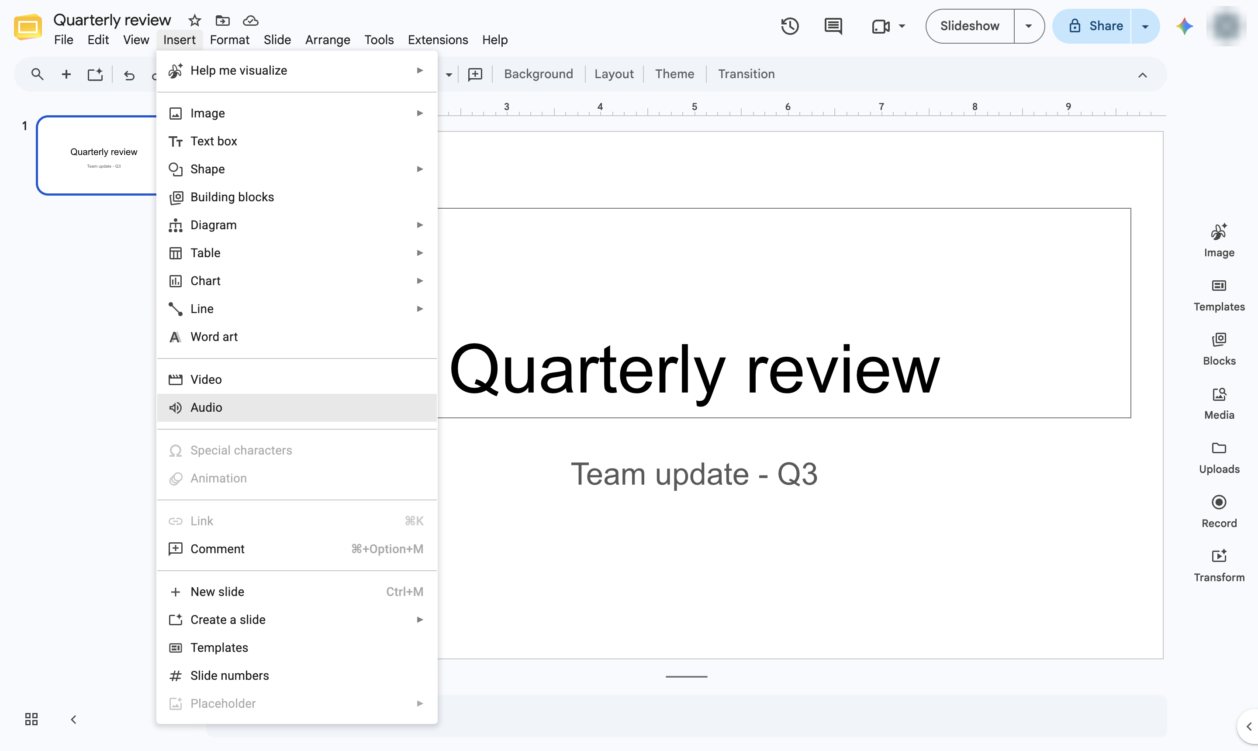Image resolution: width=1258 pixels, height=751 pixels.
Task: Open Media in the right side panel
Action: (x=1219, y=403)
